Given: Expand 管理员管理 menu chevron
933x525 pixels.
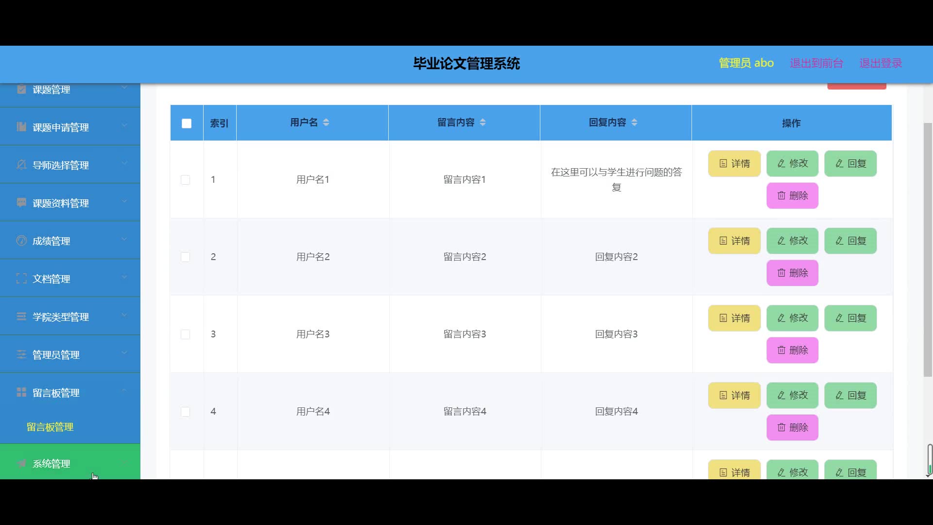Looking at the screenshot, I should 124,353.
